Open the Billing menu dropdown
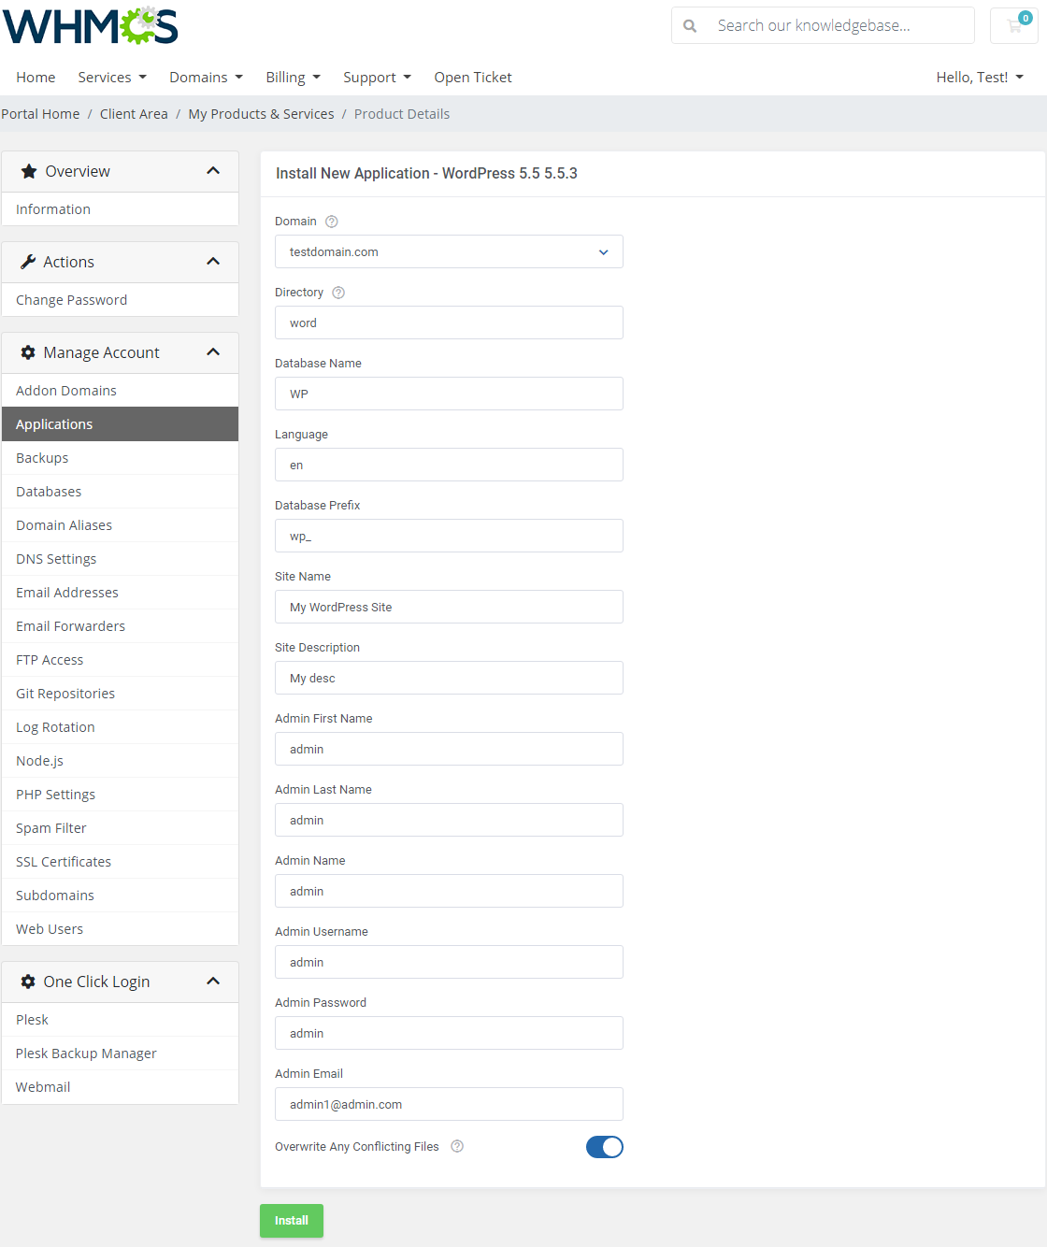Image resolution: width=1047 pixels, height=1247 pixels. 294,78
